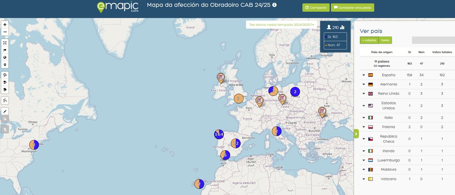Click the Spain flag icon
Image resolution: width=455 pixels, height=195 pixels.
[371, 75]
